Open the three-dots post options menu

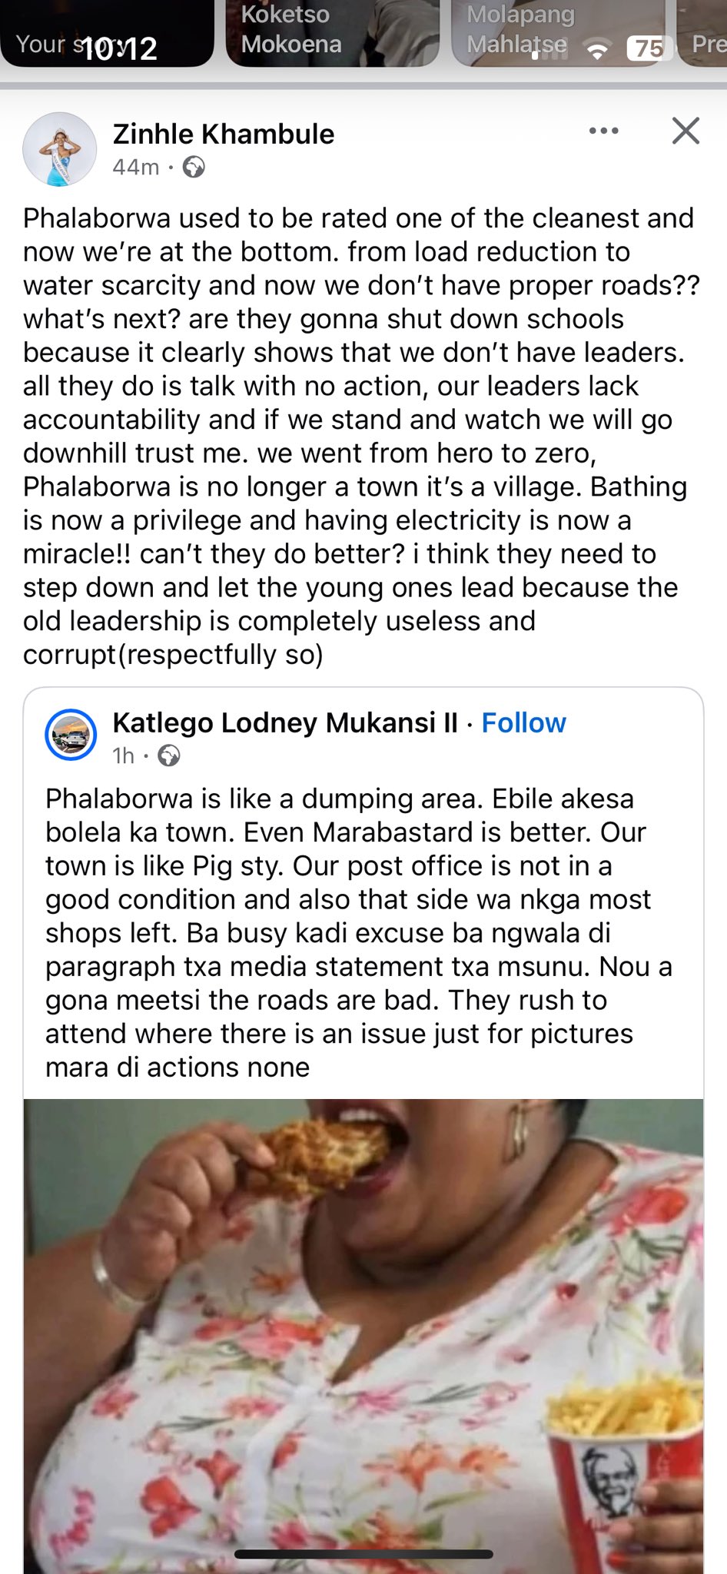[x=603, y=131]
